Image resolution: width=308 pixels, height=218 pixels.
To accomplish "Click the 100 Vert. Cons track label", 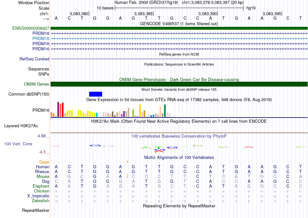I will coord(18,144).
